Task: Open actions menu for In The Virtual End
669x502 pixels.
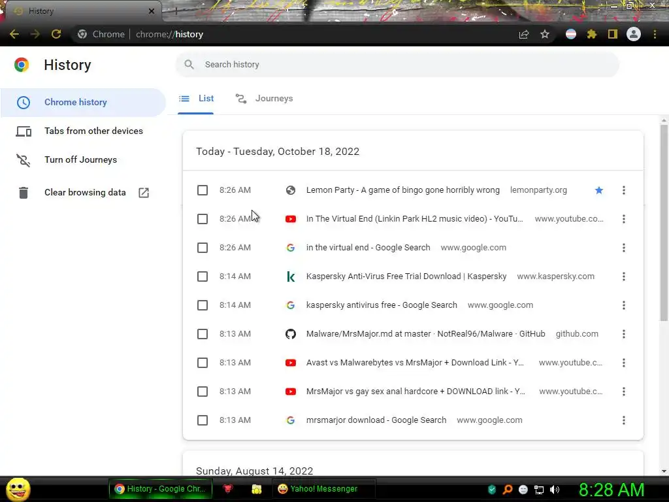Action: coord(624,219)
